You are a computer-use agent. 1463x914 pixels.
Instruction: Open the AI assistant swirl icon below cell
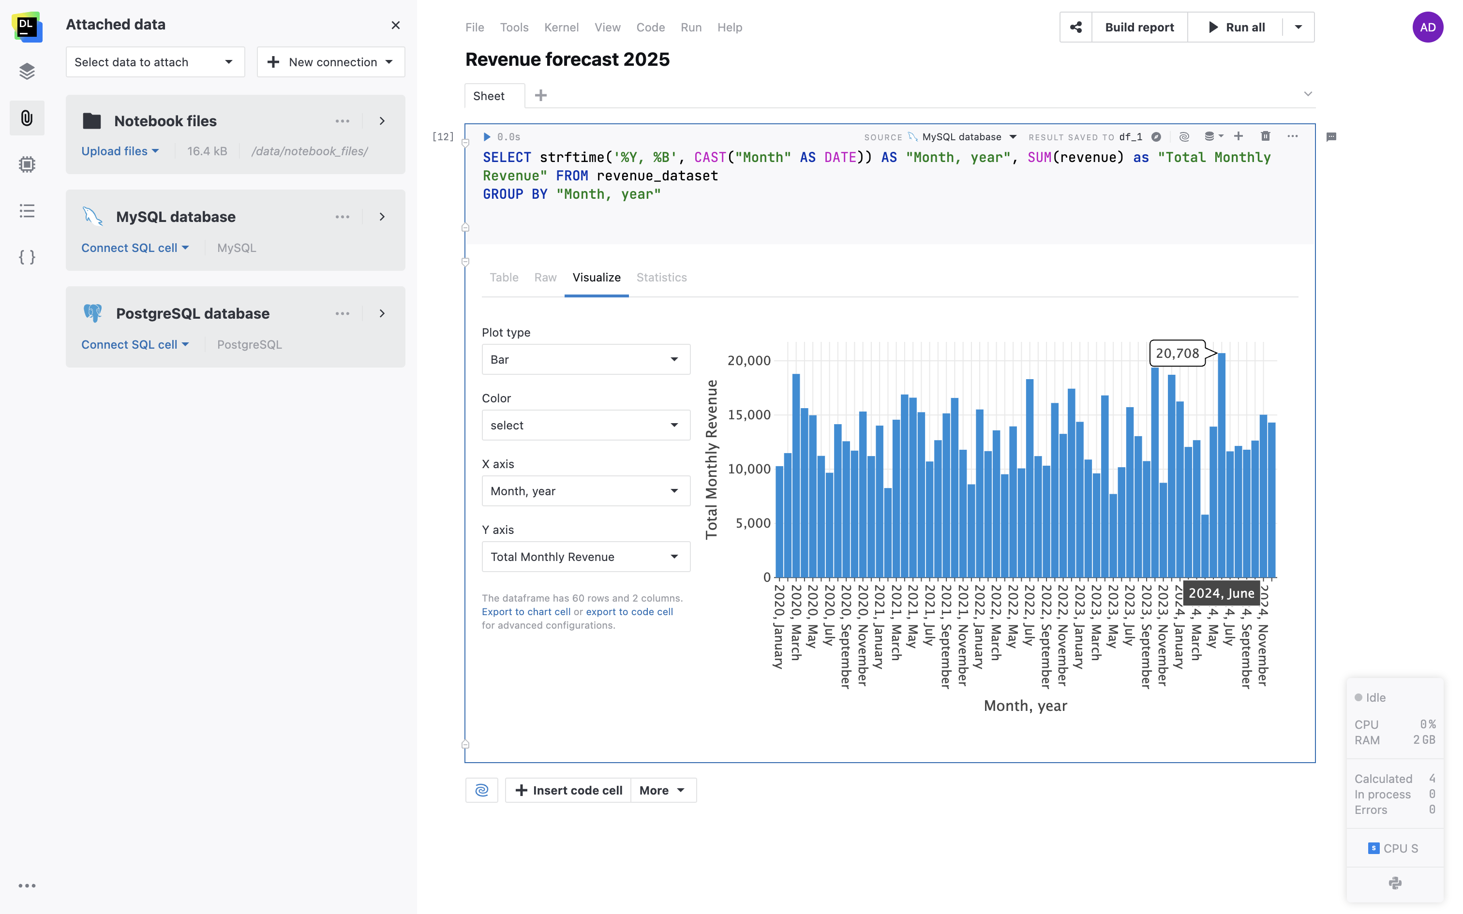pyautogui.click(x=482, y=790)
